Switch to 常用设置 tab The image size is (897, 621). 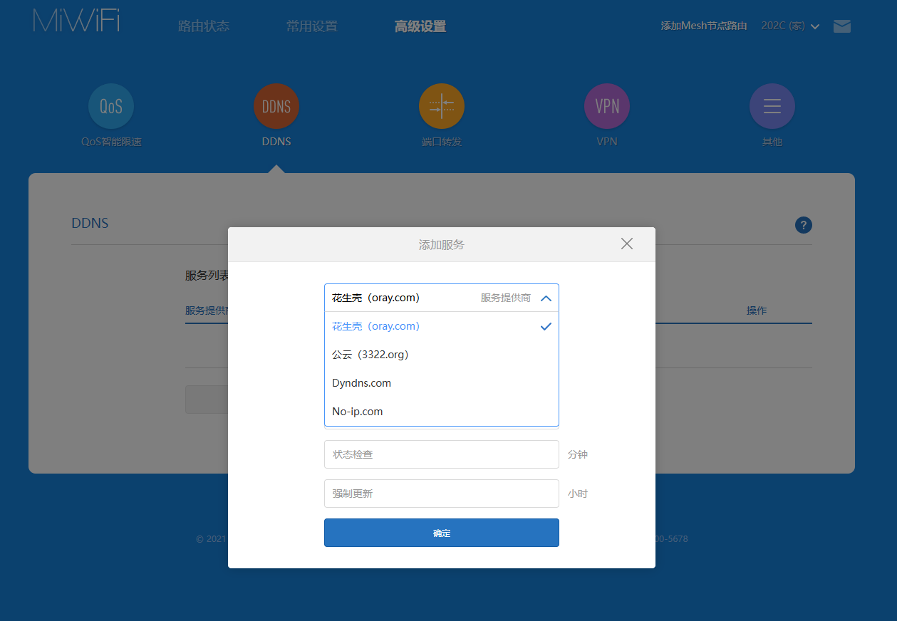point(312,27)
